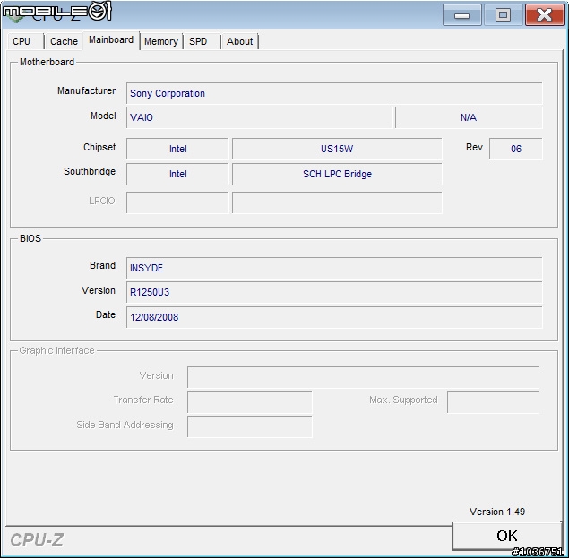Viewport: 569px width, 559px height.
Task: Click the INSYDE BIOS brand field
Action: pyautogui.click(x=334, y=268)
